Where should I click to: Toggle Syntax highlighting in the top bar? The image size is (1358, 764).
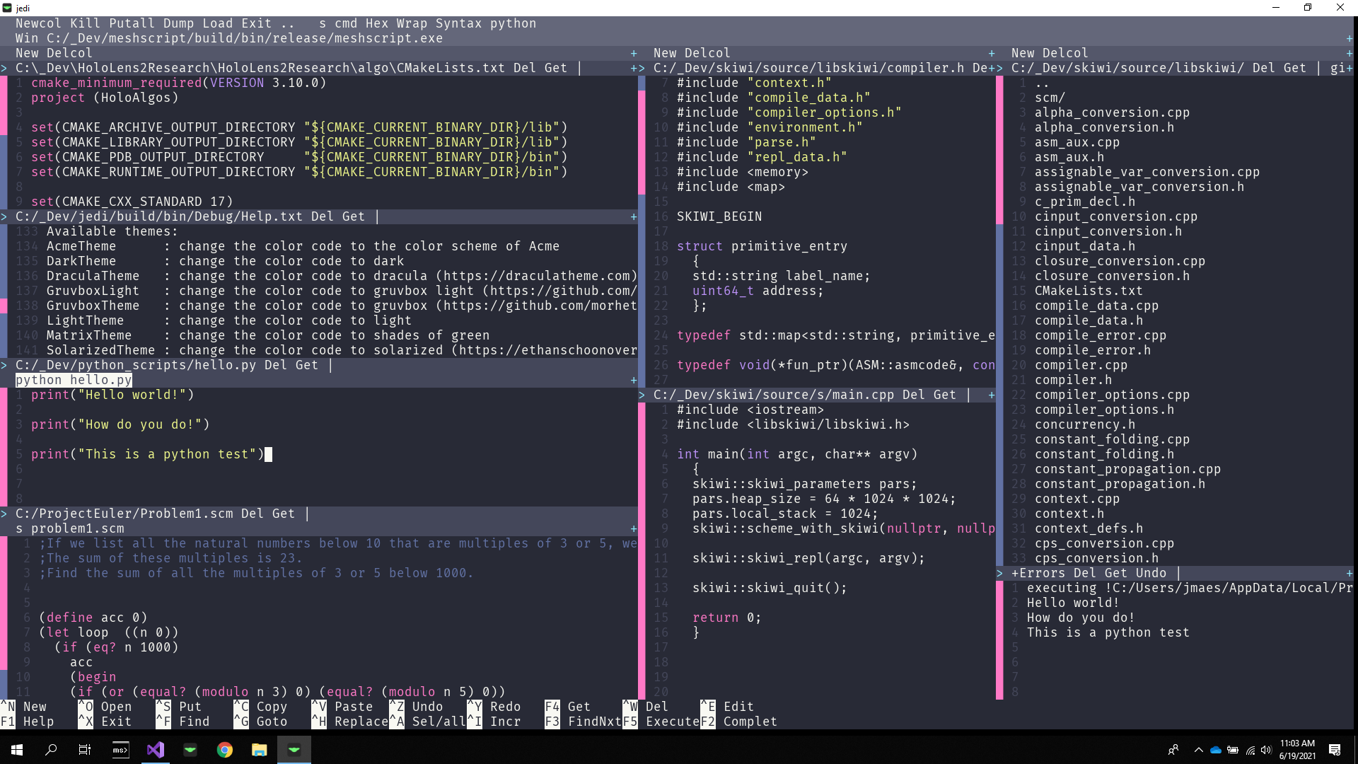coord(458,23)
